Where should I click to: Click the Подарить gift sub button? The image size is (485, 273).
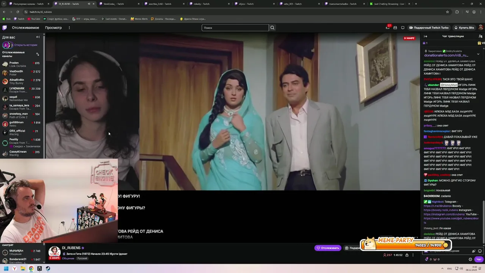(353, 248)
